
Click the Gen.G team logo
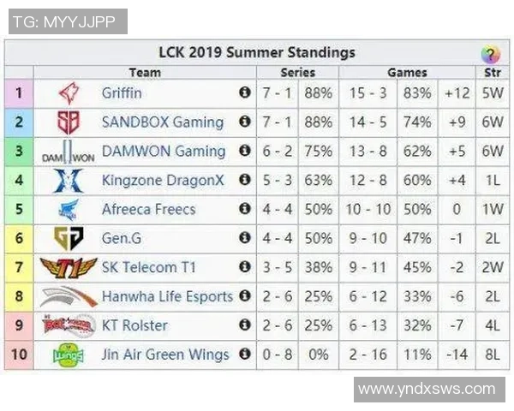coord(68,239)
